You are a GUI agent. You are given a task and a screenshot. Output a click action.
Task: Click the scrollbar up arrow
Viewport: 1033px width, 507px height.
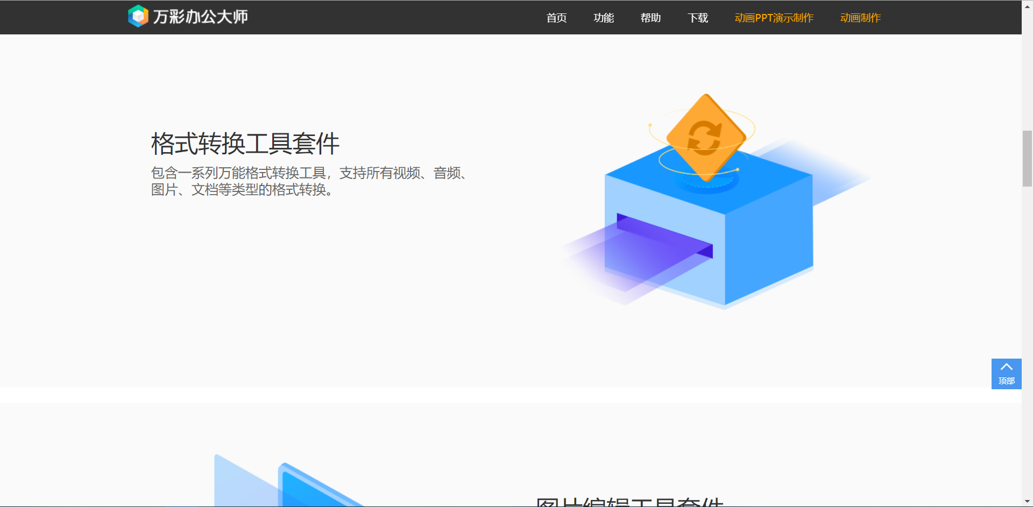(x=1027, y=4)
